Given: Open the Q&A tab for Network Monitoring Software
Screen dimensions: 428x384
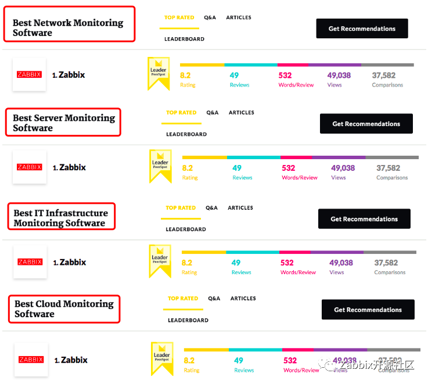Looking at the screenshot, I should 210,17.
